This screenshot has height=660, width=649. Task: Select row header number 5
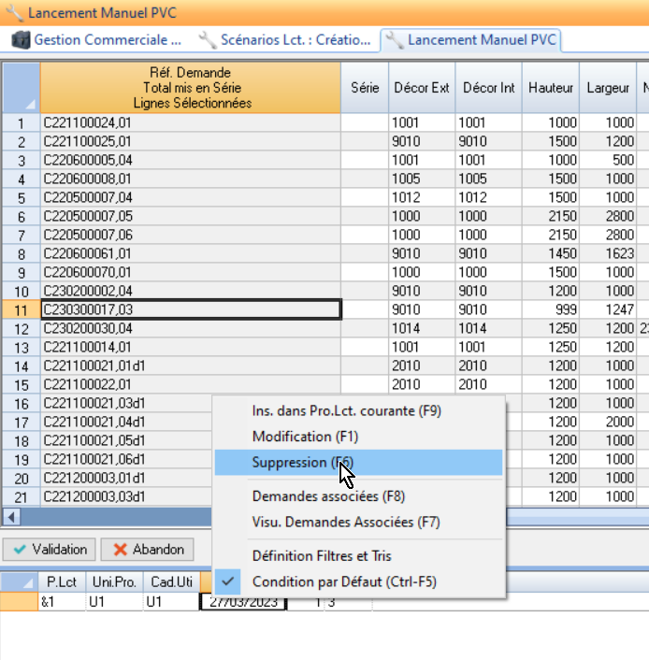(x=21, y=197)
